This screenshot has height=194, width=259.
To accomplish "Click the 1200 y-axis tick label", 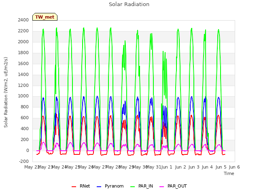I will point(23,85).
